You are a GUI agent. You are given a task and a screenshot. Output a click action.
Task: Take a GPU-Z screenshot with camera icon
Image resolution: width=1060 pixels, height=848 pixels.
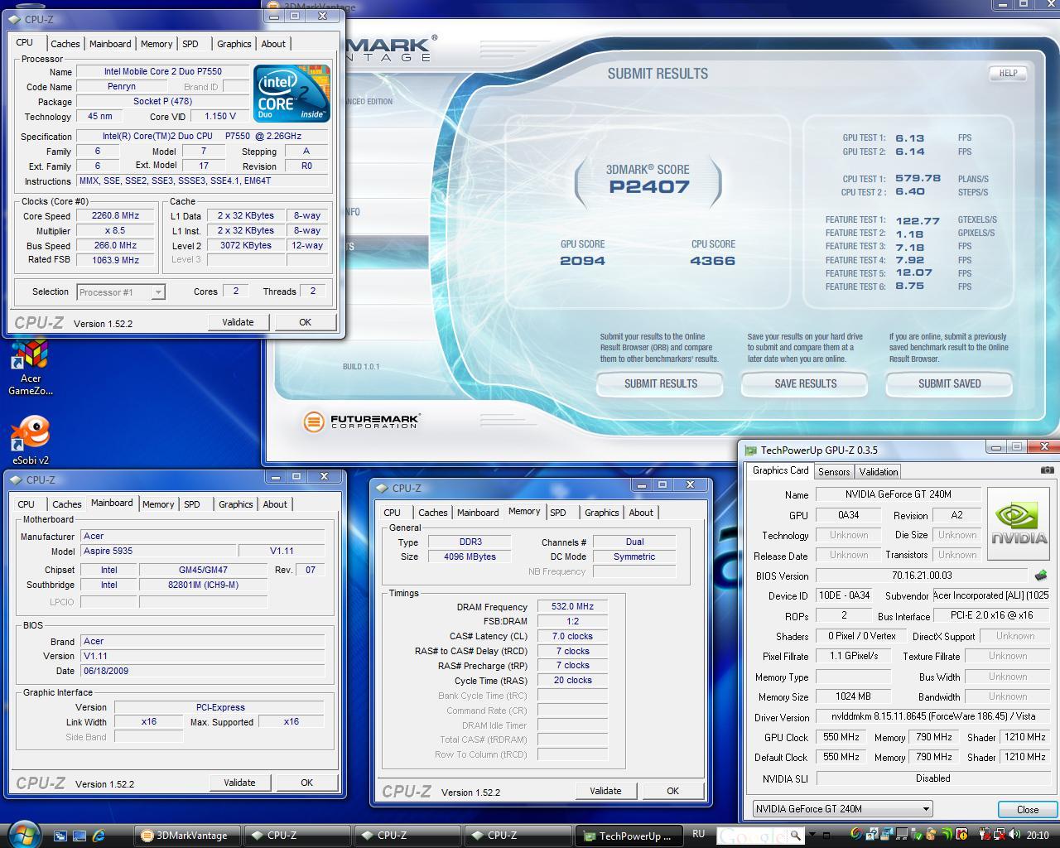click(1047, 470)
